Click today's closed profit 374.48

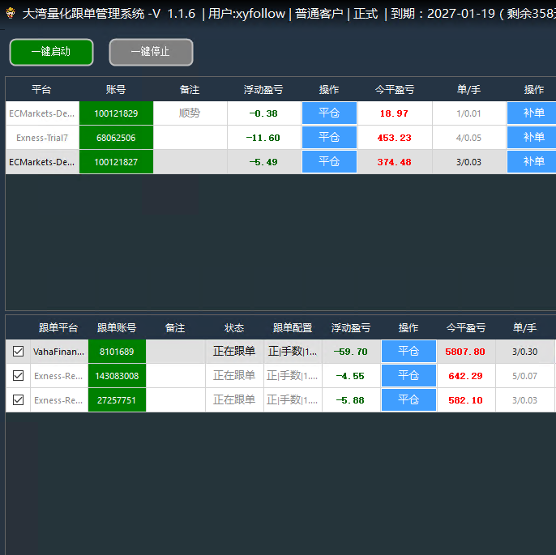[x=394, y=162]
